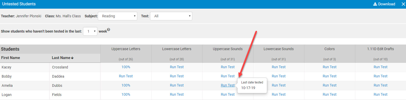This screenshot has height=100, width=406.
Task: Run Bobby's Uppercase Letters test
Action: click(x=126, y=76)
